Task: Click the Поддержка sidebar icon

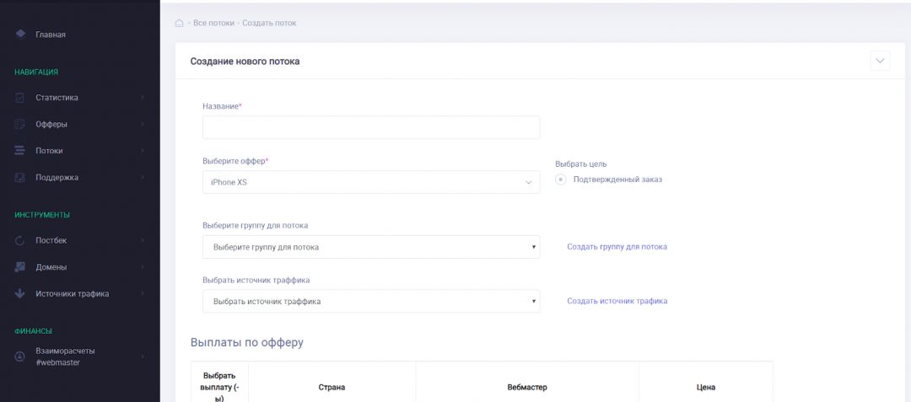Action: (20, 178)
